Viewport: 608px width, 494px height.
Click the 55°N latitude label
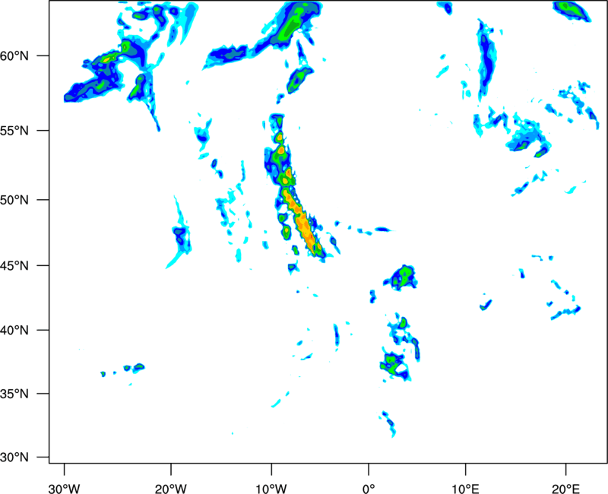pos(14,131)
